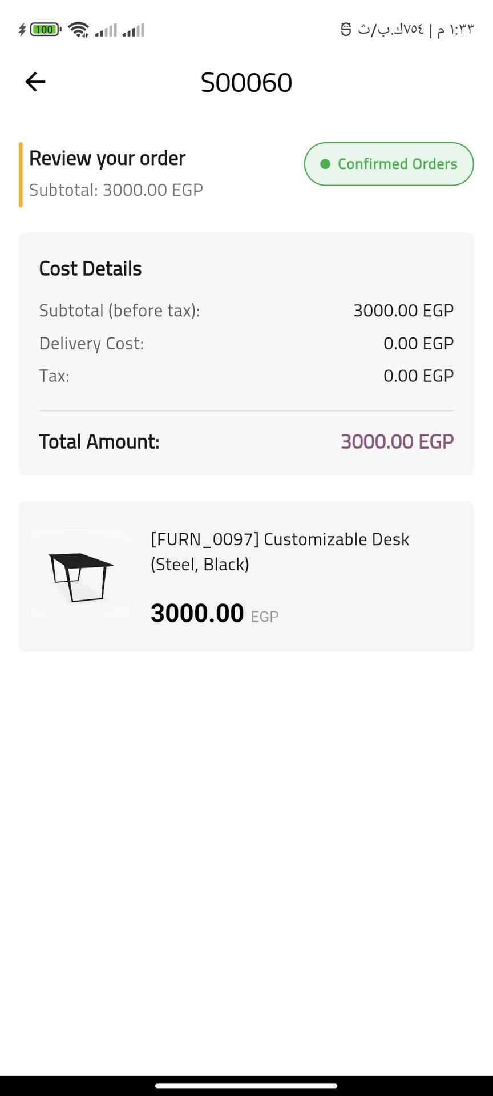493x1096 pixels.
Task: Tap the home gesture bar at the bottom
Action: (x=246, y=1086)
